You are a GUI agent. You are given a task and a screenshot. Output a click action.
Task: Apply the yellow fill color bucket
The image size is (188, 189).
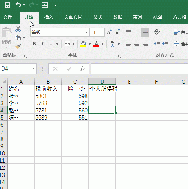(x=83, y=44)
